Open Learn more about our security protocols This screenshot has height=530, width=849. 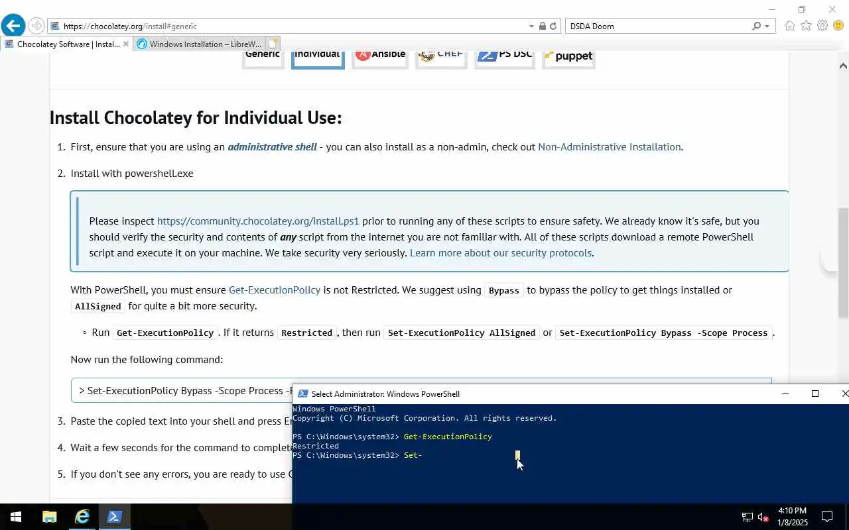tap(501, 253)
